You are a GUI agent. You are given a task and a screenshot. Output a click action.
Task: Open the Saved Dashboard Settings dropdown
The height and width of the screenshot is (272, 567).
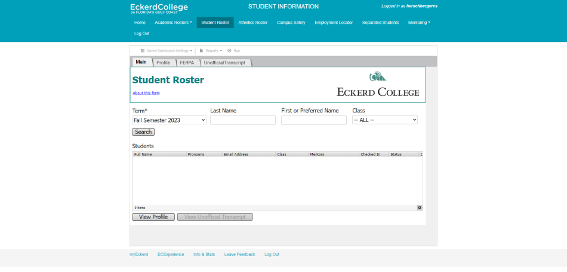(x=167, y=51)
